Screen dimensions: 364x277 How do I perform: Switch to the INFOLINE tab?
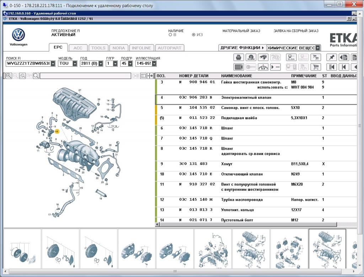[x=141, y=48]
